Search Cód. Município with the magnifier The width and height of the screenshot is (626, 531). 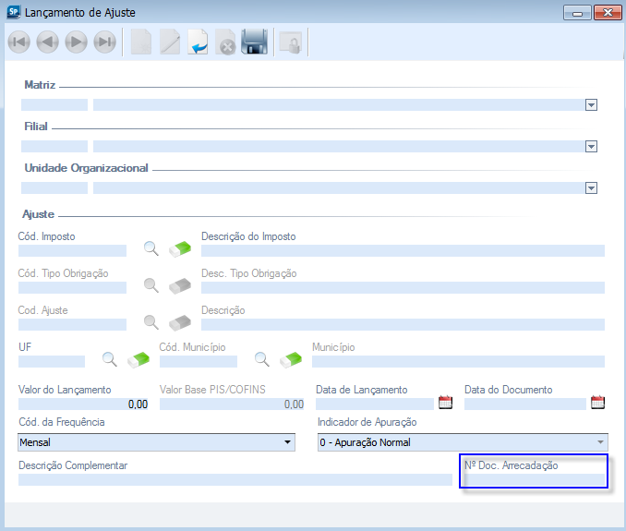262,359
